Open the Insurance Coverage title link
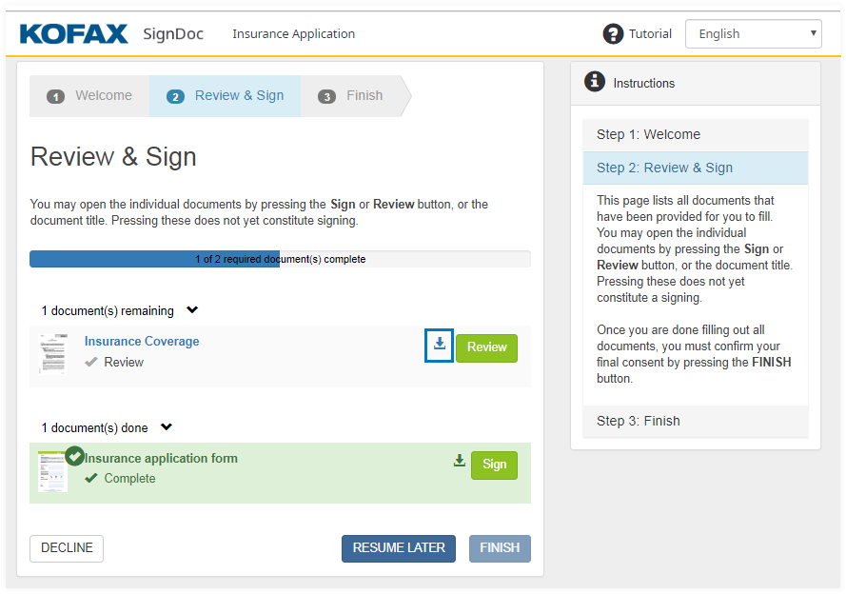This screenshot has height=594, width=846. pos(142,342)
